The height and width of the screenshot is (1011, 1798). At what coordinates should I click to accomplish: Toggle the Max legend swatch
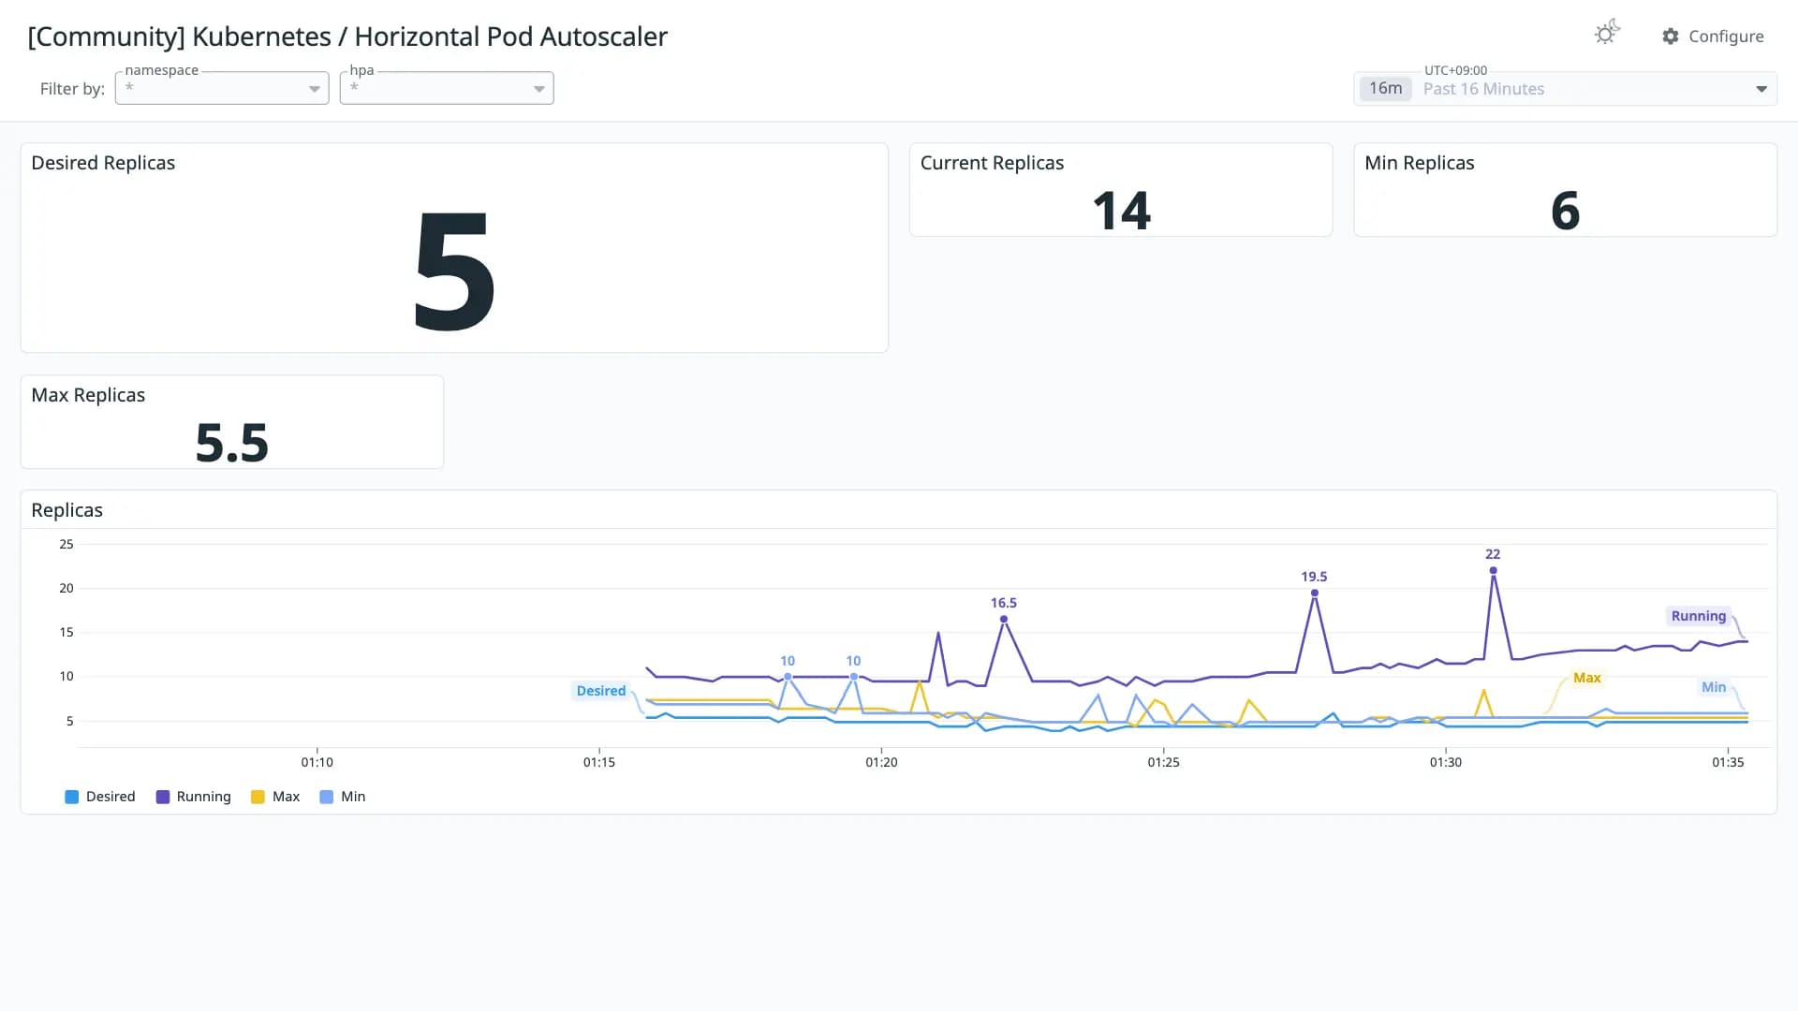click(x=258, y=797)
